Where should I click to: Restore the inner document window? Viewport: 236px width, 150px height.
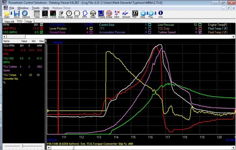[229, 8]
